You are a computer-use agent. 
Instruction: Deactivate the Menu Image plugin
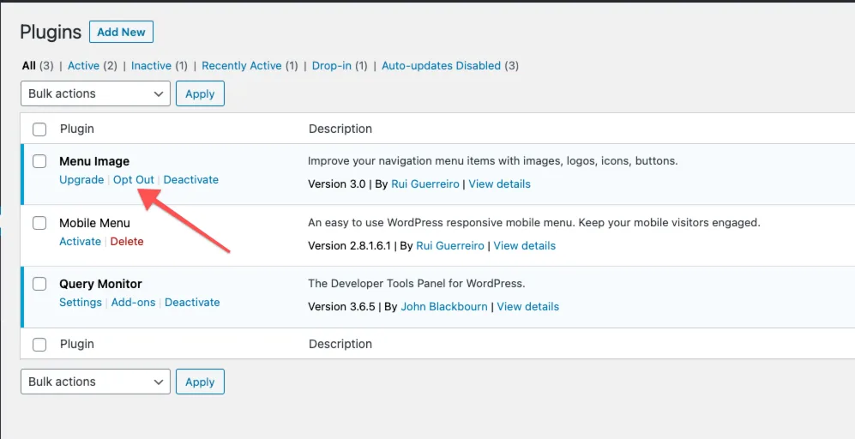pyautogui.click(x=191, y=180)
